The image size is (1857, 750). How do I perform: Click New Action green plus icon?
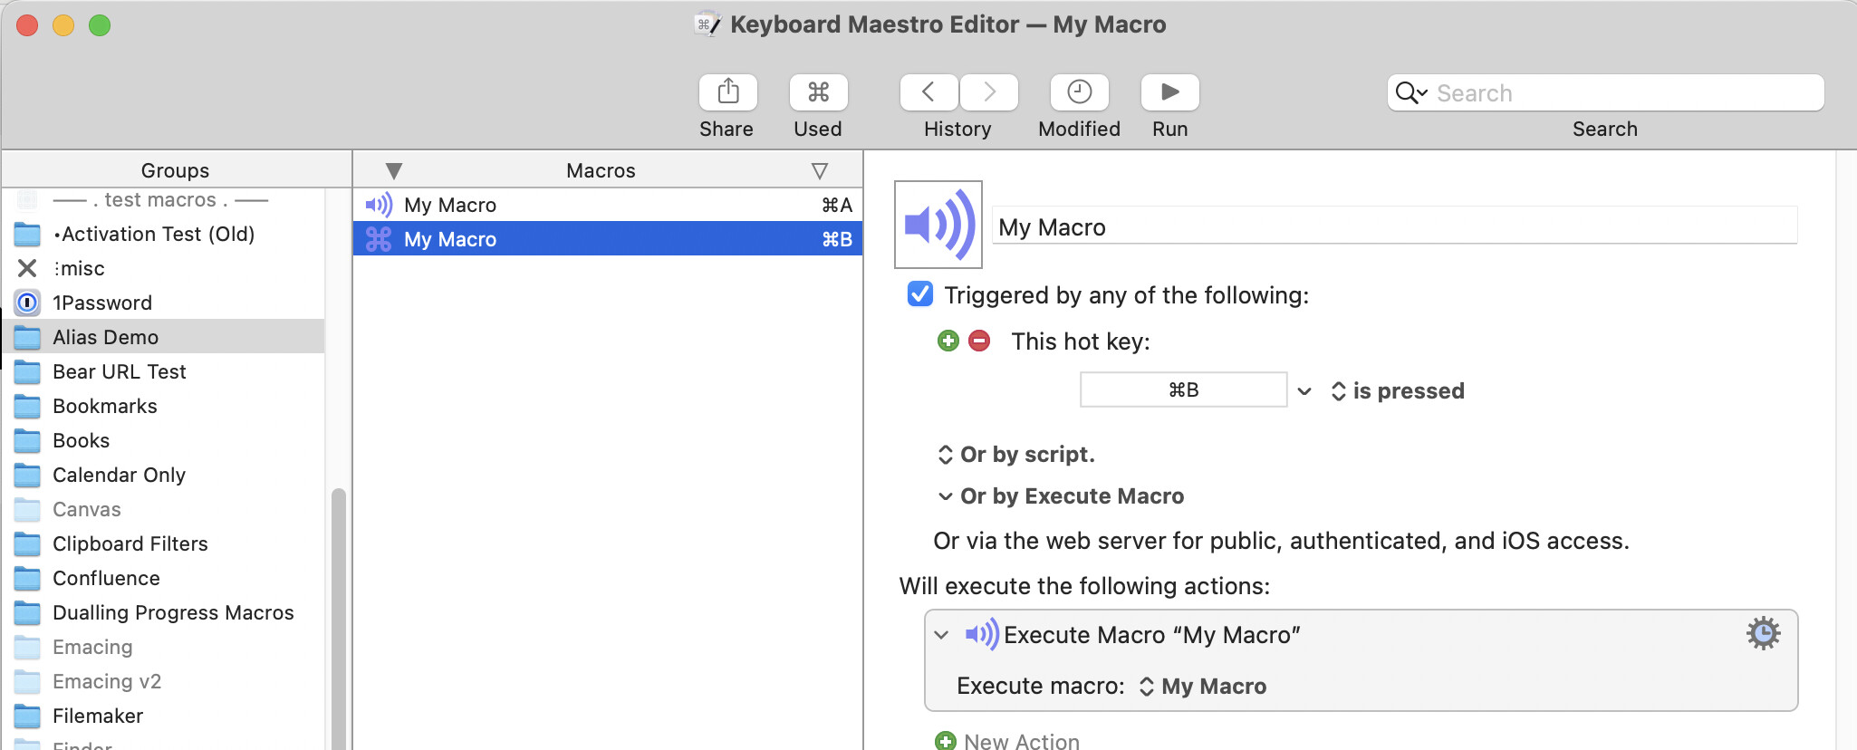point(946,741)
